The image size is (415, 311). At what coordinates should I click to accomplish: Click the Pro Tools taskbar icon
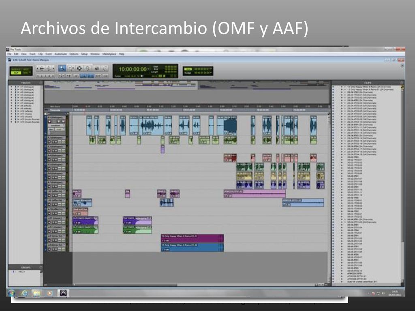point(63,293)
